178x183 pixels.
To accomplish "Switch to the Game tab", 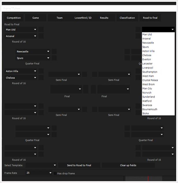I will pyautogui.click(x=36, y=18).
